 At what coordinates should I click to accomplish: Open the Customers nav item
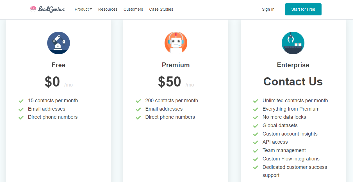tap(133, 9)
